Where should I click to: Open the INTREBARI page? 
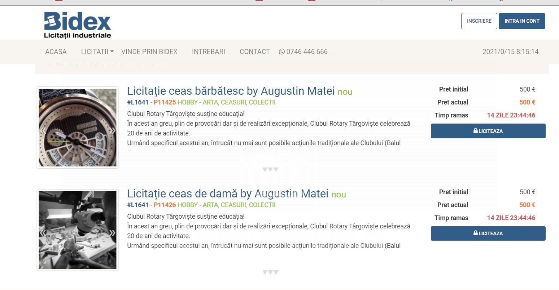208,52
